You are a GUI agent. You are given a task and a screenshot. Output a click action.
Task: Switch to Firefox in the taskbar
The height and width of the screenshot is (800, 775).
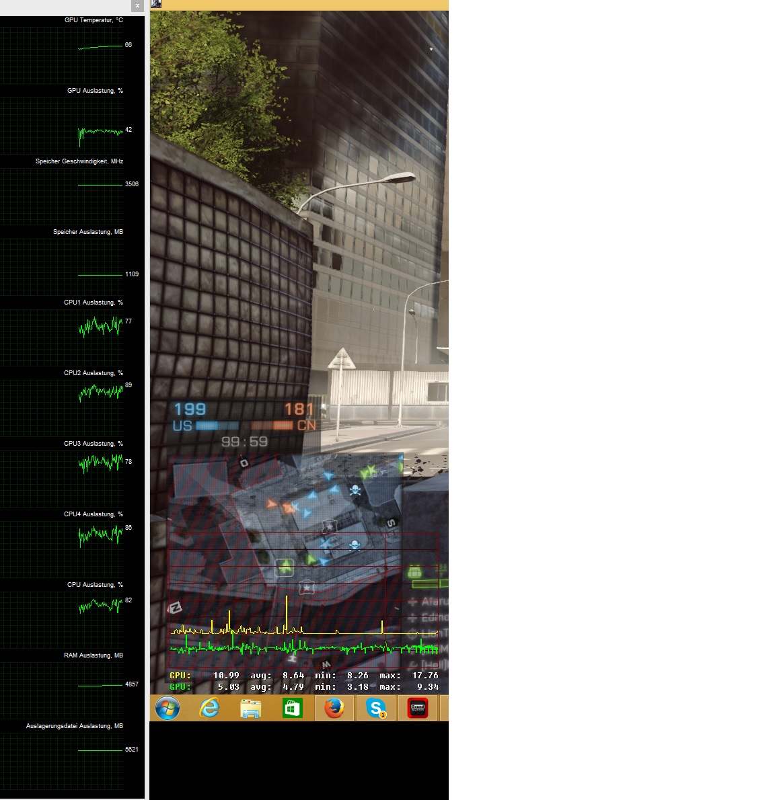334,708
